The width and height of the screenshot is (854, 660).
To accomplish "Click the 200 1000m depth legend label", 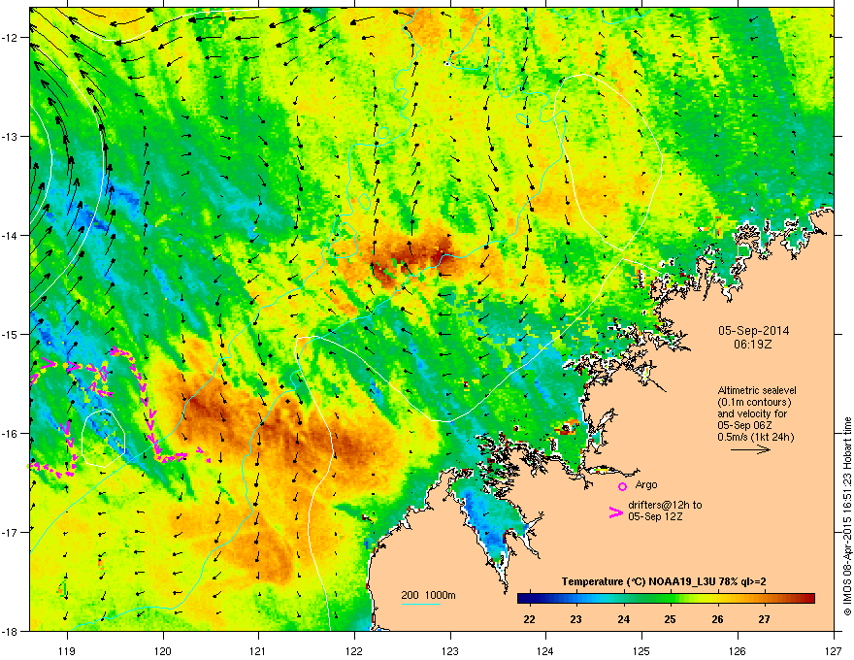I will tap(428, 595).
